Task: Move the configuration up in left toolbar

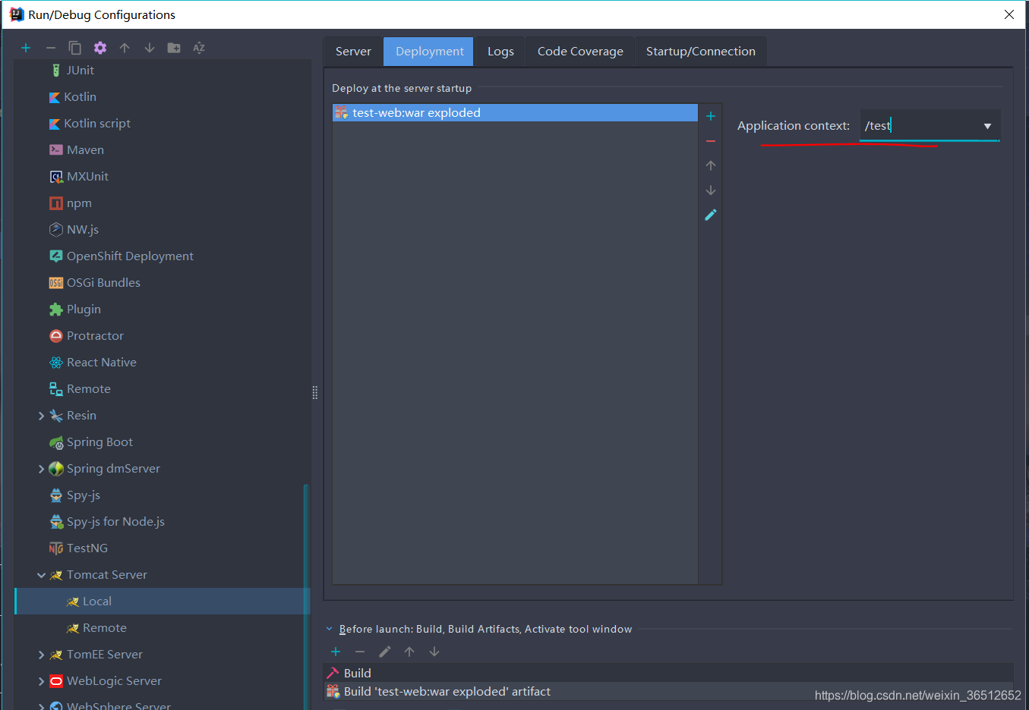Action: pos(125,48)
